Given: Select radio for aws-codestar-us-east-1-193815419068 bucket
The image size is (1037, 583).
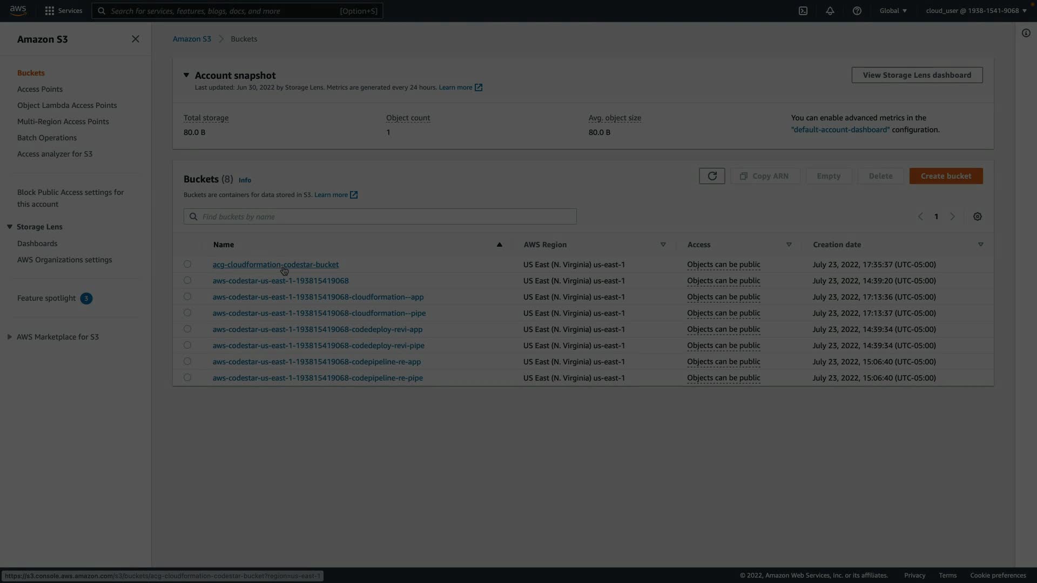Looking at the screenshot, I should point(187,281).
